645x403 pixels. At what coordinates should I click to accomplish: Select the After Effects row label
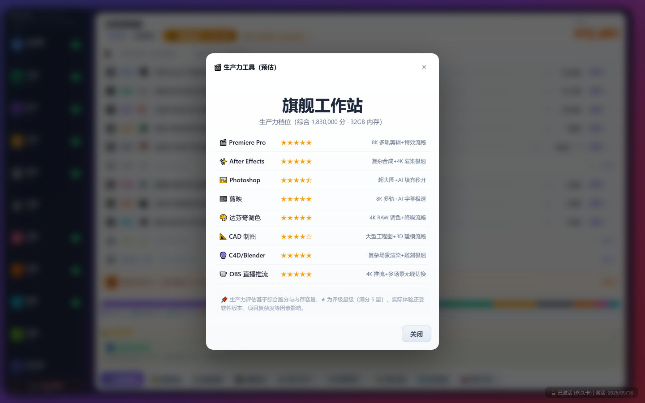(x=247, y=161)
